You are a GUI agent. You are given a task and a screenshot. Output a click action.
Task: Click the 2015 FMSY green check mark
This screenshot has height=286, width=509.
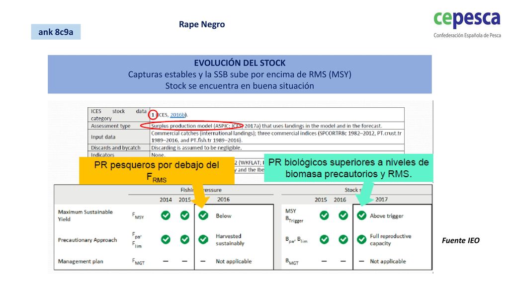[185, 215]
